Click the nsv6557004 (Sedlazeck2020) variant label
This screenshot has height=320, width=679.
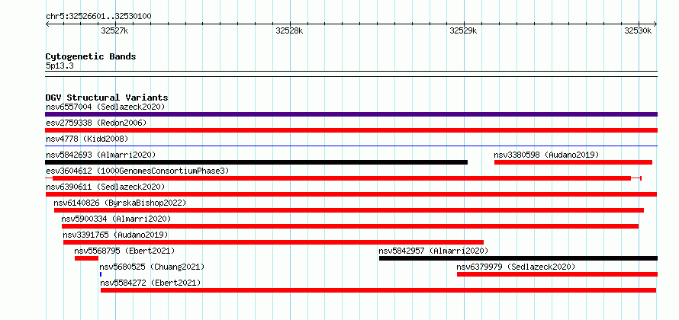tap(105, 107)
